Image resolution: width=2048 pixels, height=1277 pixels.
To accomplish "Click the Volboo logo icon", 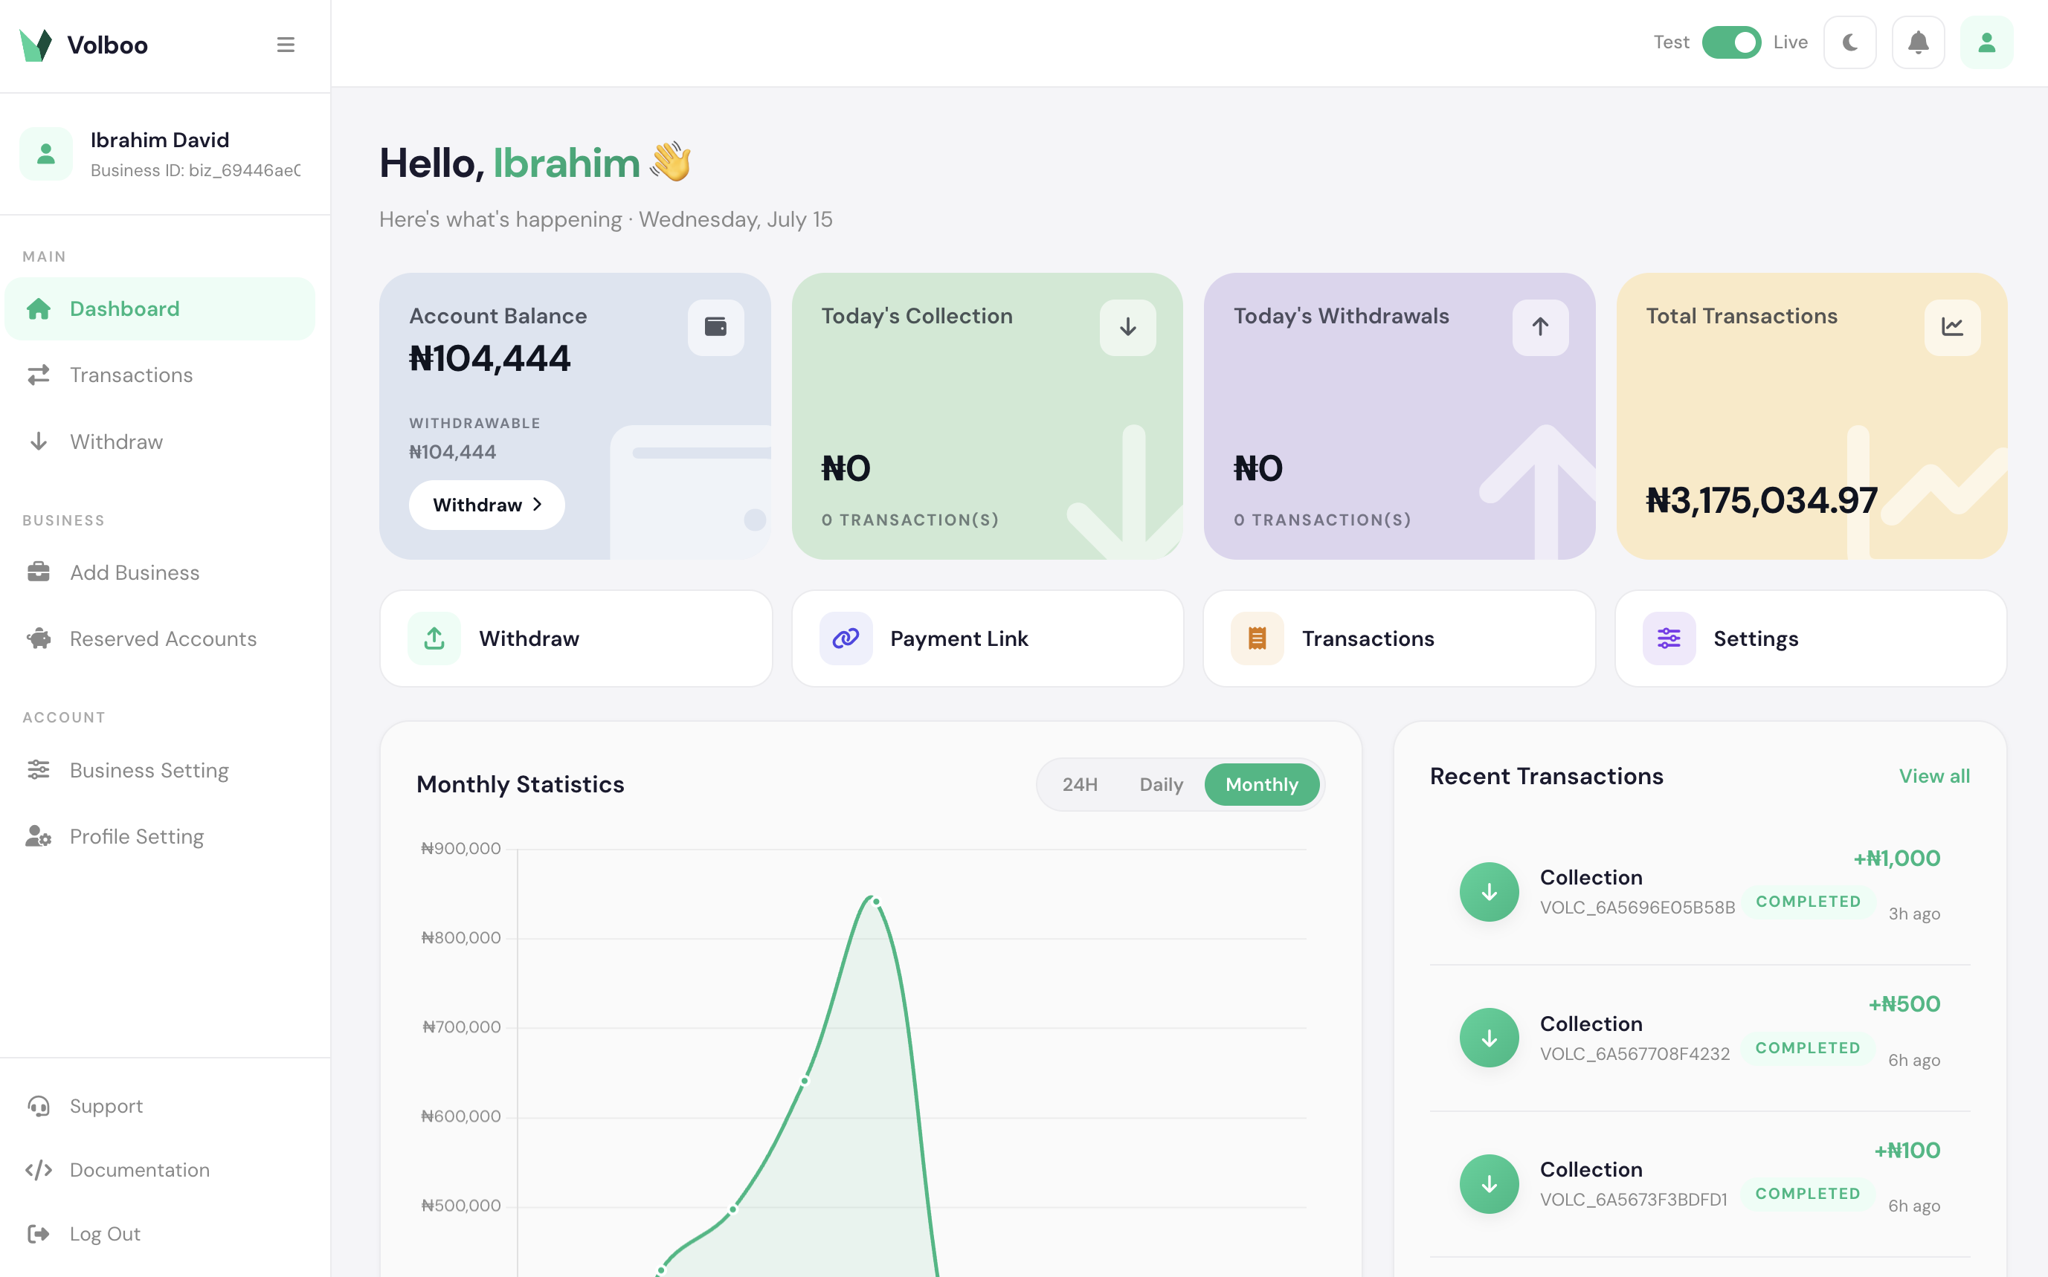I will coord(36,45).
